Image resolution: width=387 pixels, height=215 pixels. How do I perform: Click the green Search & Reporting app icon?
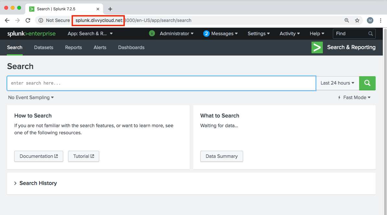(x=317, y=47)
